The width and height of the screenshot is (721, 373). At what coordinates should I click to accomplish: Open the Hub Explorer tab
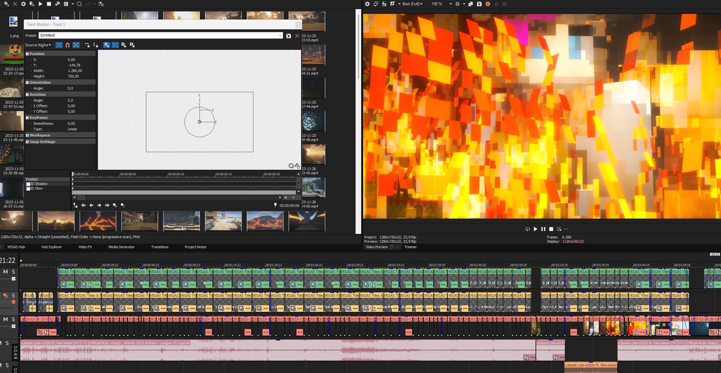click(51, 246)
